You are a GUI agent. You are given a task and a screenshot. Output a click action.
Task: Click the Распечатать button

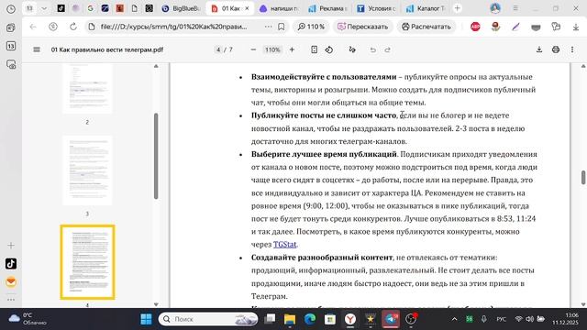[426, 27]
